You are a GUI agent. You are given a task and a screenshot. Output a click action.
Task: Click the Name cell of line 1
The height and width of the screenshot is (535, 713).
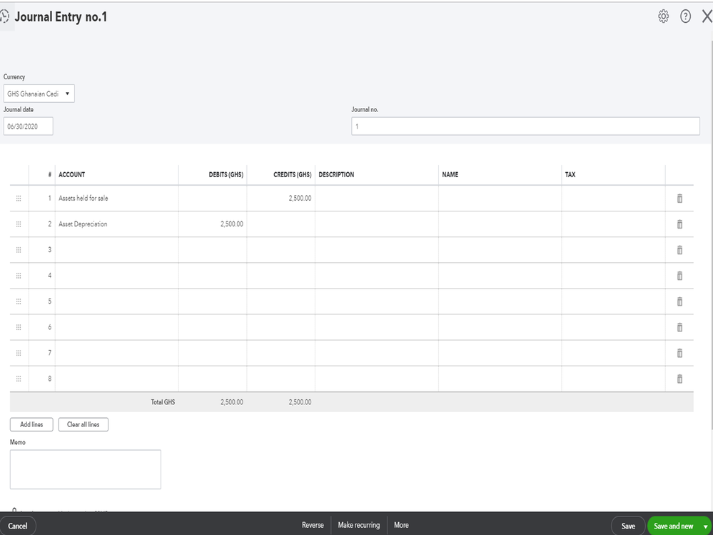(500, 198)
